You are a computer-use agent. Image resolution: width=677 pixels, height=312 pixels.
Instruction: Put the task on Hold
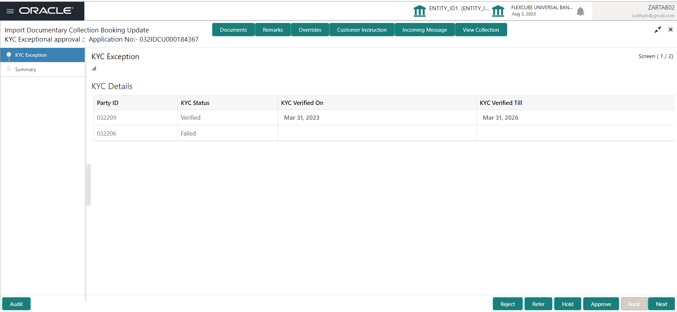tap(568, 304)
